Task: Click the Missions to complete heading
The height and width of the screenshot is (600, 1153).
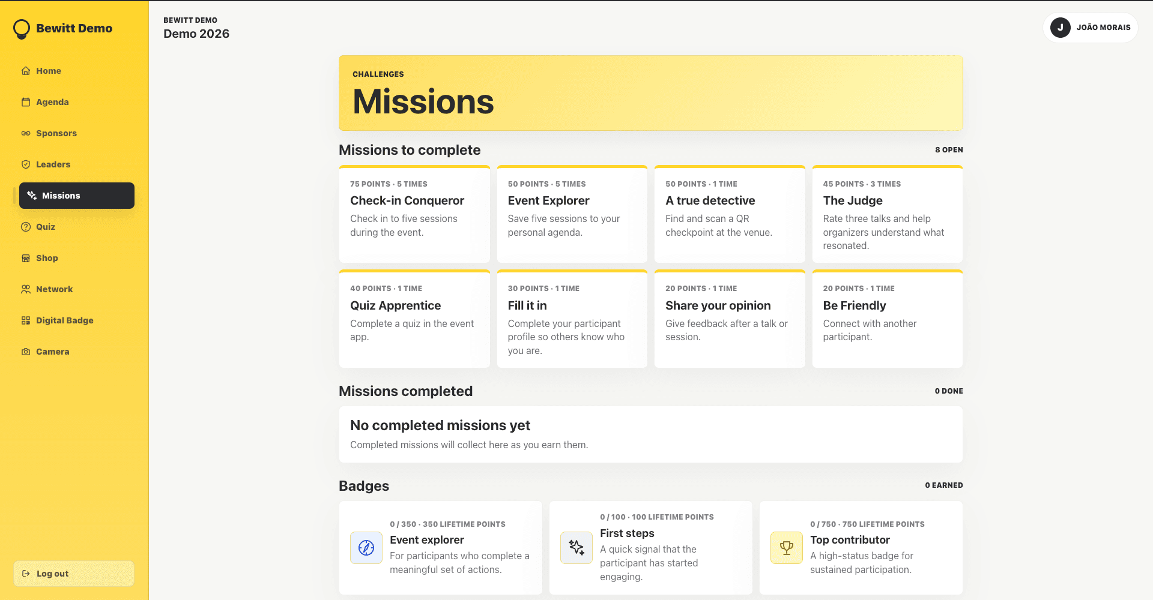Action: 410,150
